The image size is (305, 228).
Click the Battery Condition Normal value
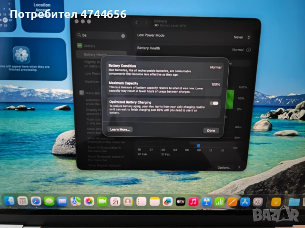215,67
